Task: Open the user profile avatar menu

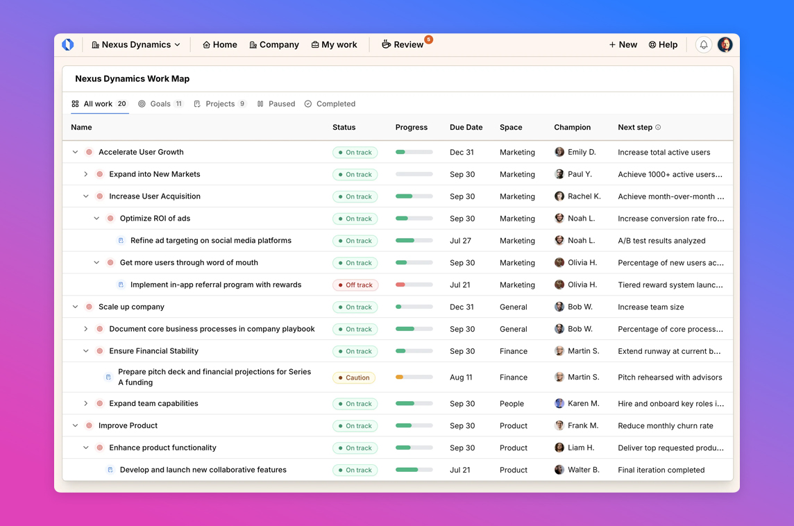Action: [725, 44]
